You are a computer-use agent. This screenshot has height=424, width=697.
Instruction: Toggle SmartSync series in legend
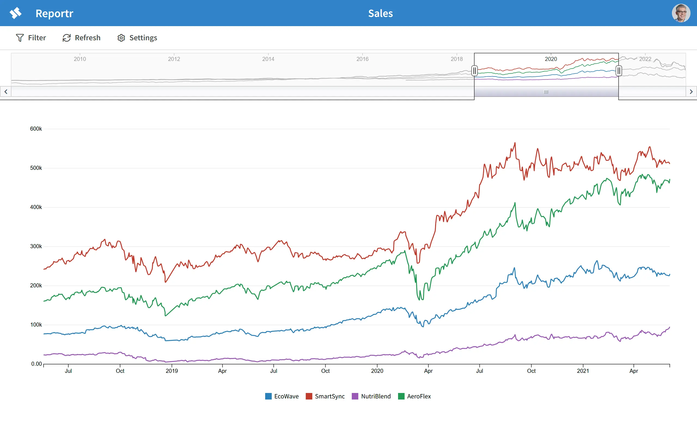tap(329, 396)
